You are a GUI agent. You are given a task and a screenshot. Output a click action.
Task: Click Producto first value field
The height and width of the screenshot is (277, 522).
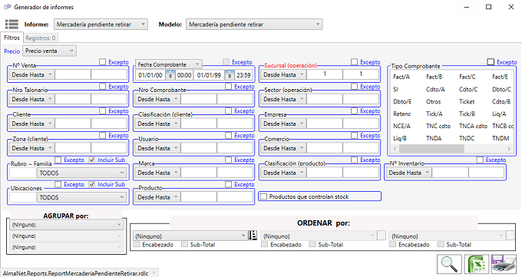click(x=199, y=197)
